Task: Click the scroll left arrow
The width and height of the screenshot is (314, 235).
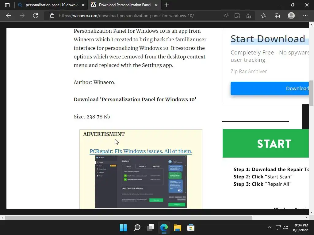Action: tap(2, 218)
